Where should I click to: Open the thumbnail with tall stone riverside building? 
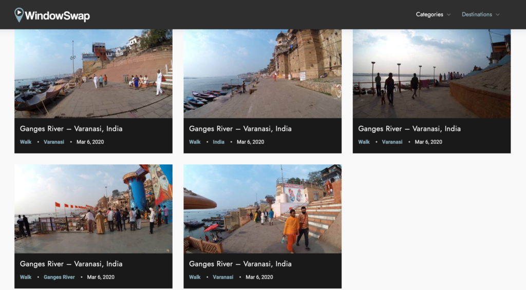pyautogui.click(x=262, y=73)
